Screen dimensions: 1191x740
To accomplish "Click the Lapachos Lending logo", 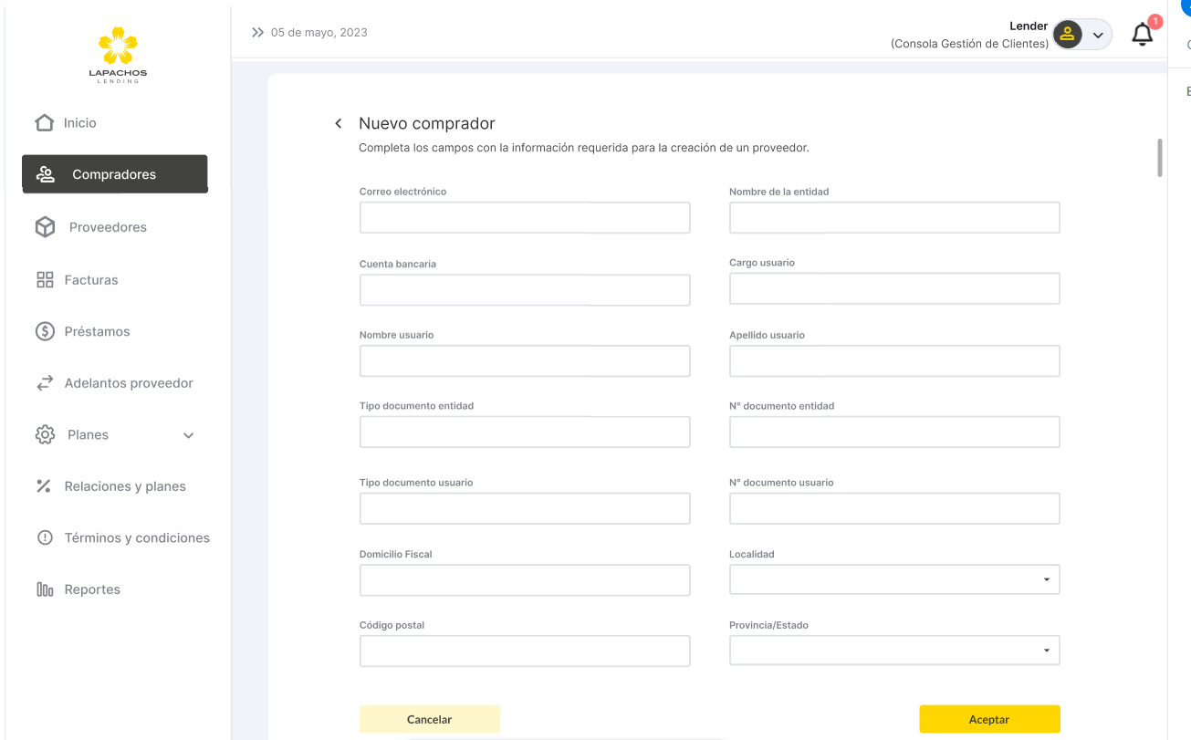I will click(x=118, y=55).
